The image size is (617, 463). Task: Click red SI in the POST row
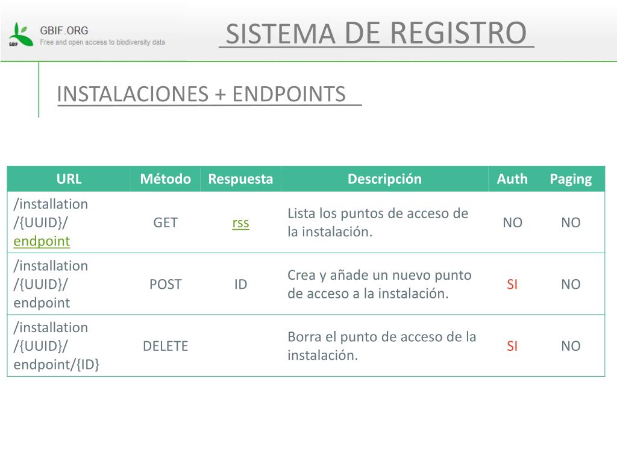512,285
